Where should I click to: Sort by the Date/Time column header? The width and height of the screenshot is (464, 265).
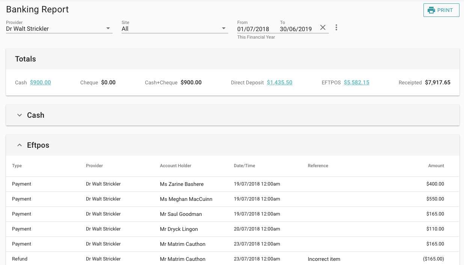pos(244,166)
